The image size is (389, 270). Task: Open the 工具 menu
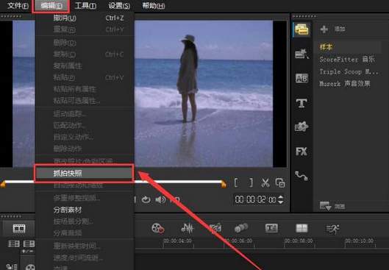(x=85, y=6)
